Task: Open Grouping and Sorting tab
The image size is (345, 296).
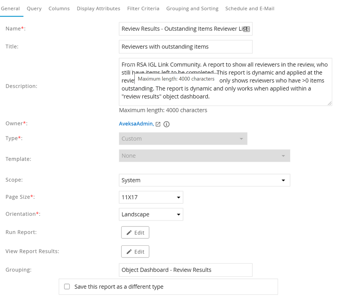Action: click(x=192, y=9)
